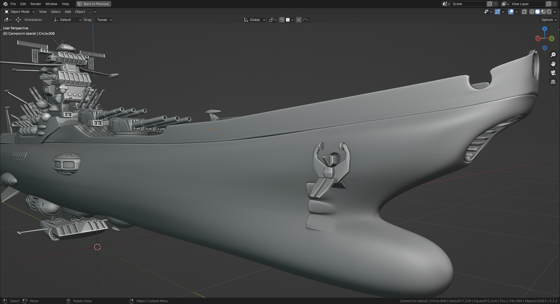Click the proportional editing falloff curve icon
The width and height of the screenshot is (560, 304).
[305, 20]
